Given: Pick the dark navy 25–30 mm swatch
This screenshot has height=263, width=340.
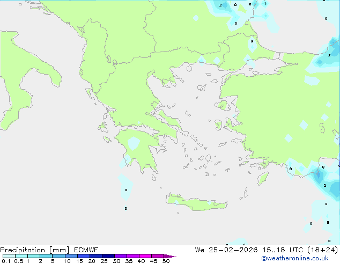Looking at the screenshot, I should (x=108, y=256).
